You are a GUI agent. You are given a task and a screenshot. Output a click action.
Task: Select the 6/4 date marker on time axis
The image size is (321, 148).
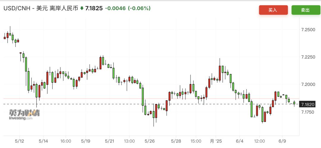click(x=239, y=141)
